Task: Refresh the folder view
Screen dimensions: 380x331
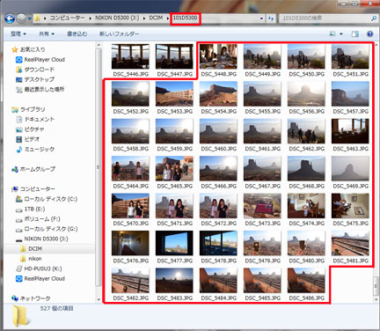Action: coord(271,18)
